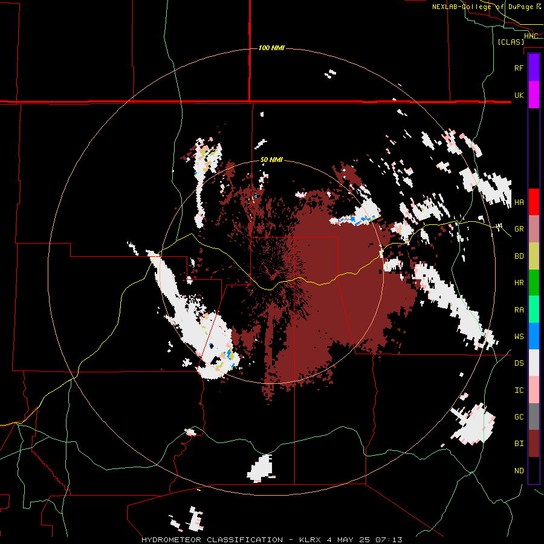544x544 pixels.
Task: Click the blue WS legend color swatch
Action: [x=534, y=336]
